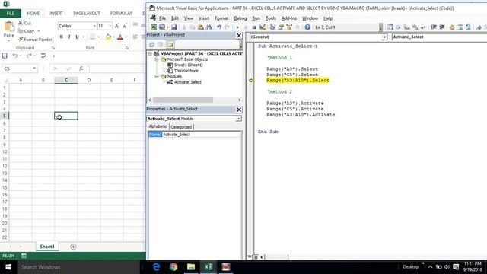Save the workbook from Excel's Quick Access Toolbar
The image size is (487, 274).
(x=5, y=56)
